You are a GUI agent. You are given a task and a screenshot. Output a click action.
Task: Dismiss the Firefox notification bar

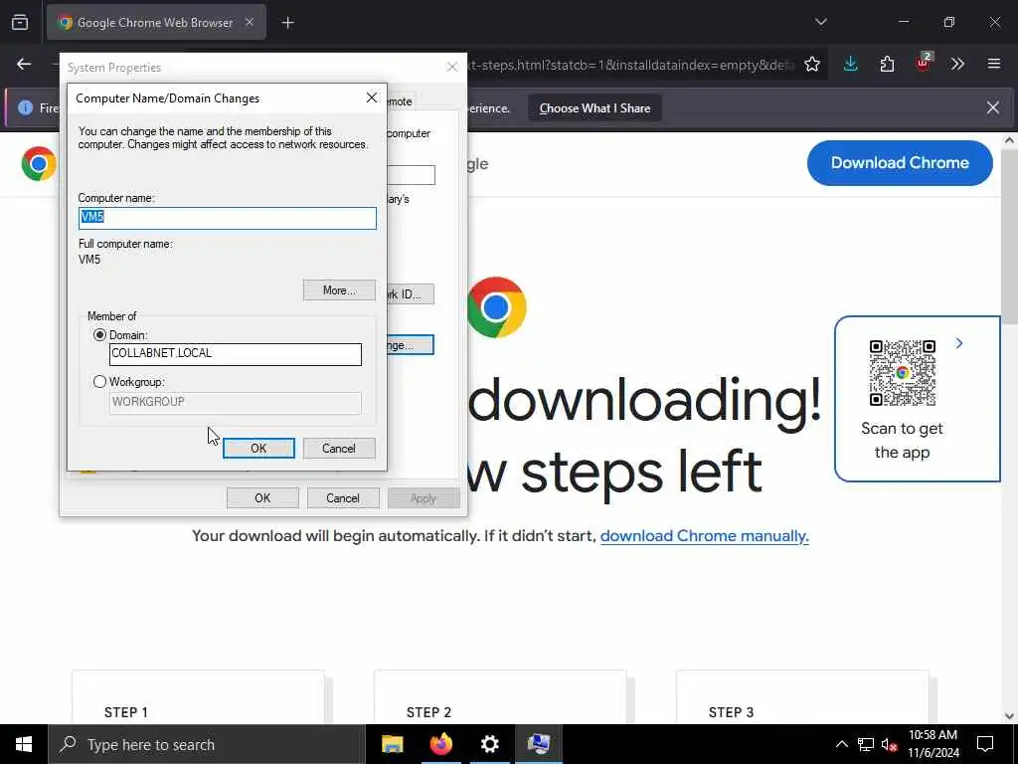coord(993,107)
